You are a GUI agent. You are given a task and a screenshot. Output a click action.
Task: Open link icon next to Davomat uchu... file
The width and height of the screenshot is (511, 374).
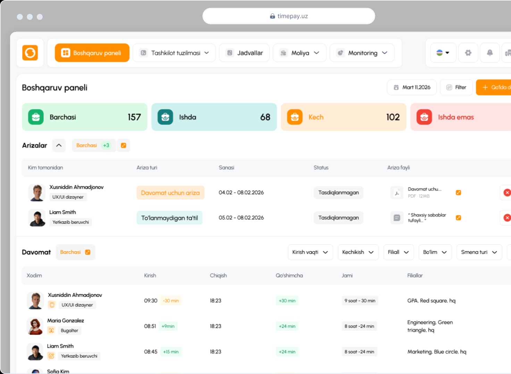(x=458, y=193)
